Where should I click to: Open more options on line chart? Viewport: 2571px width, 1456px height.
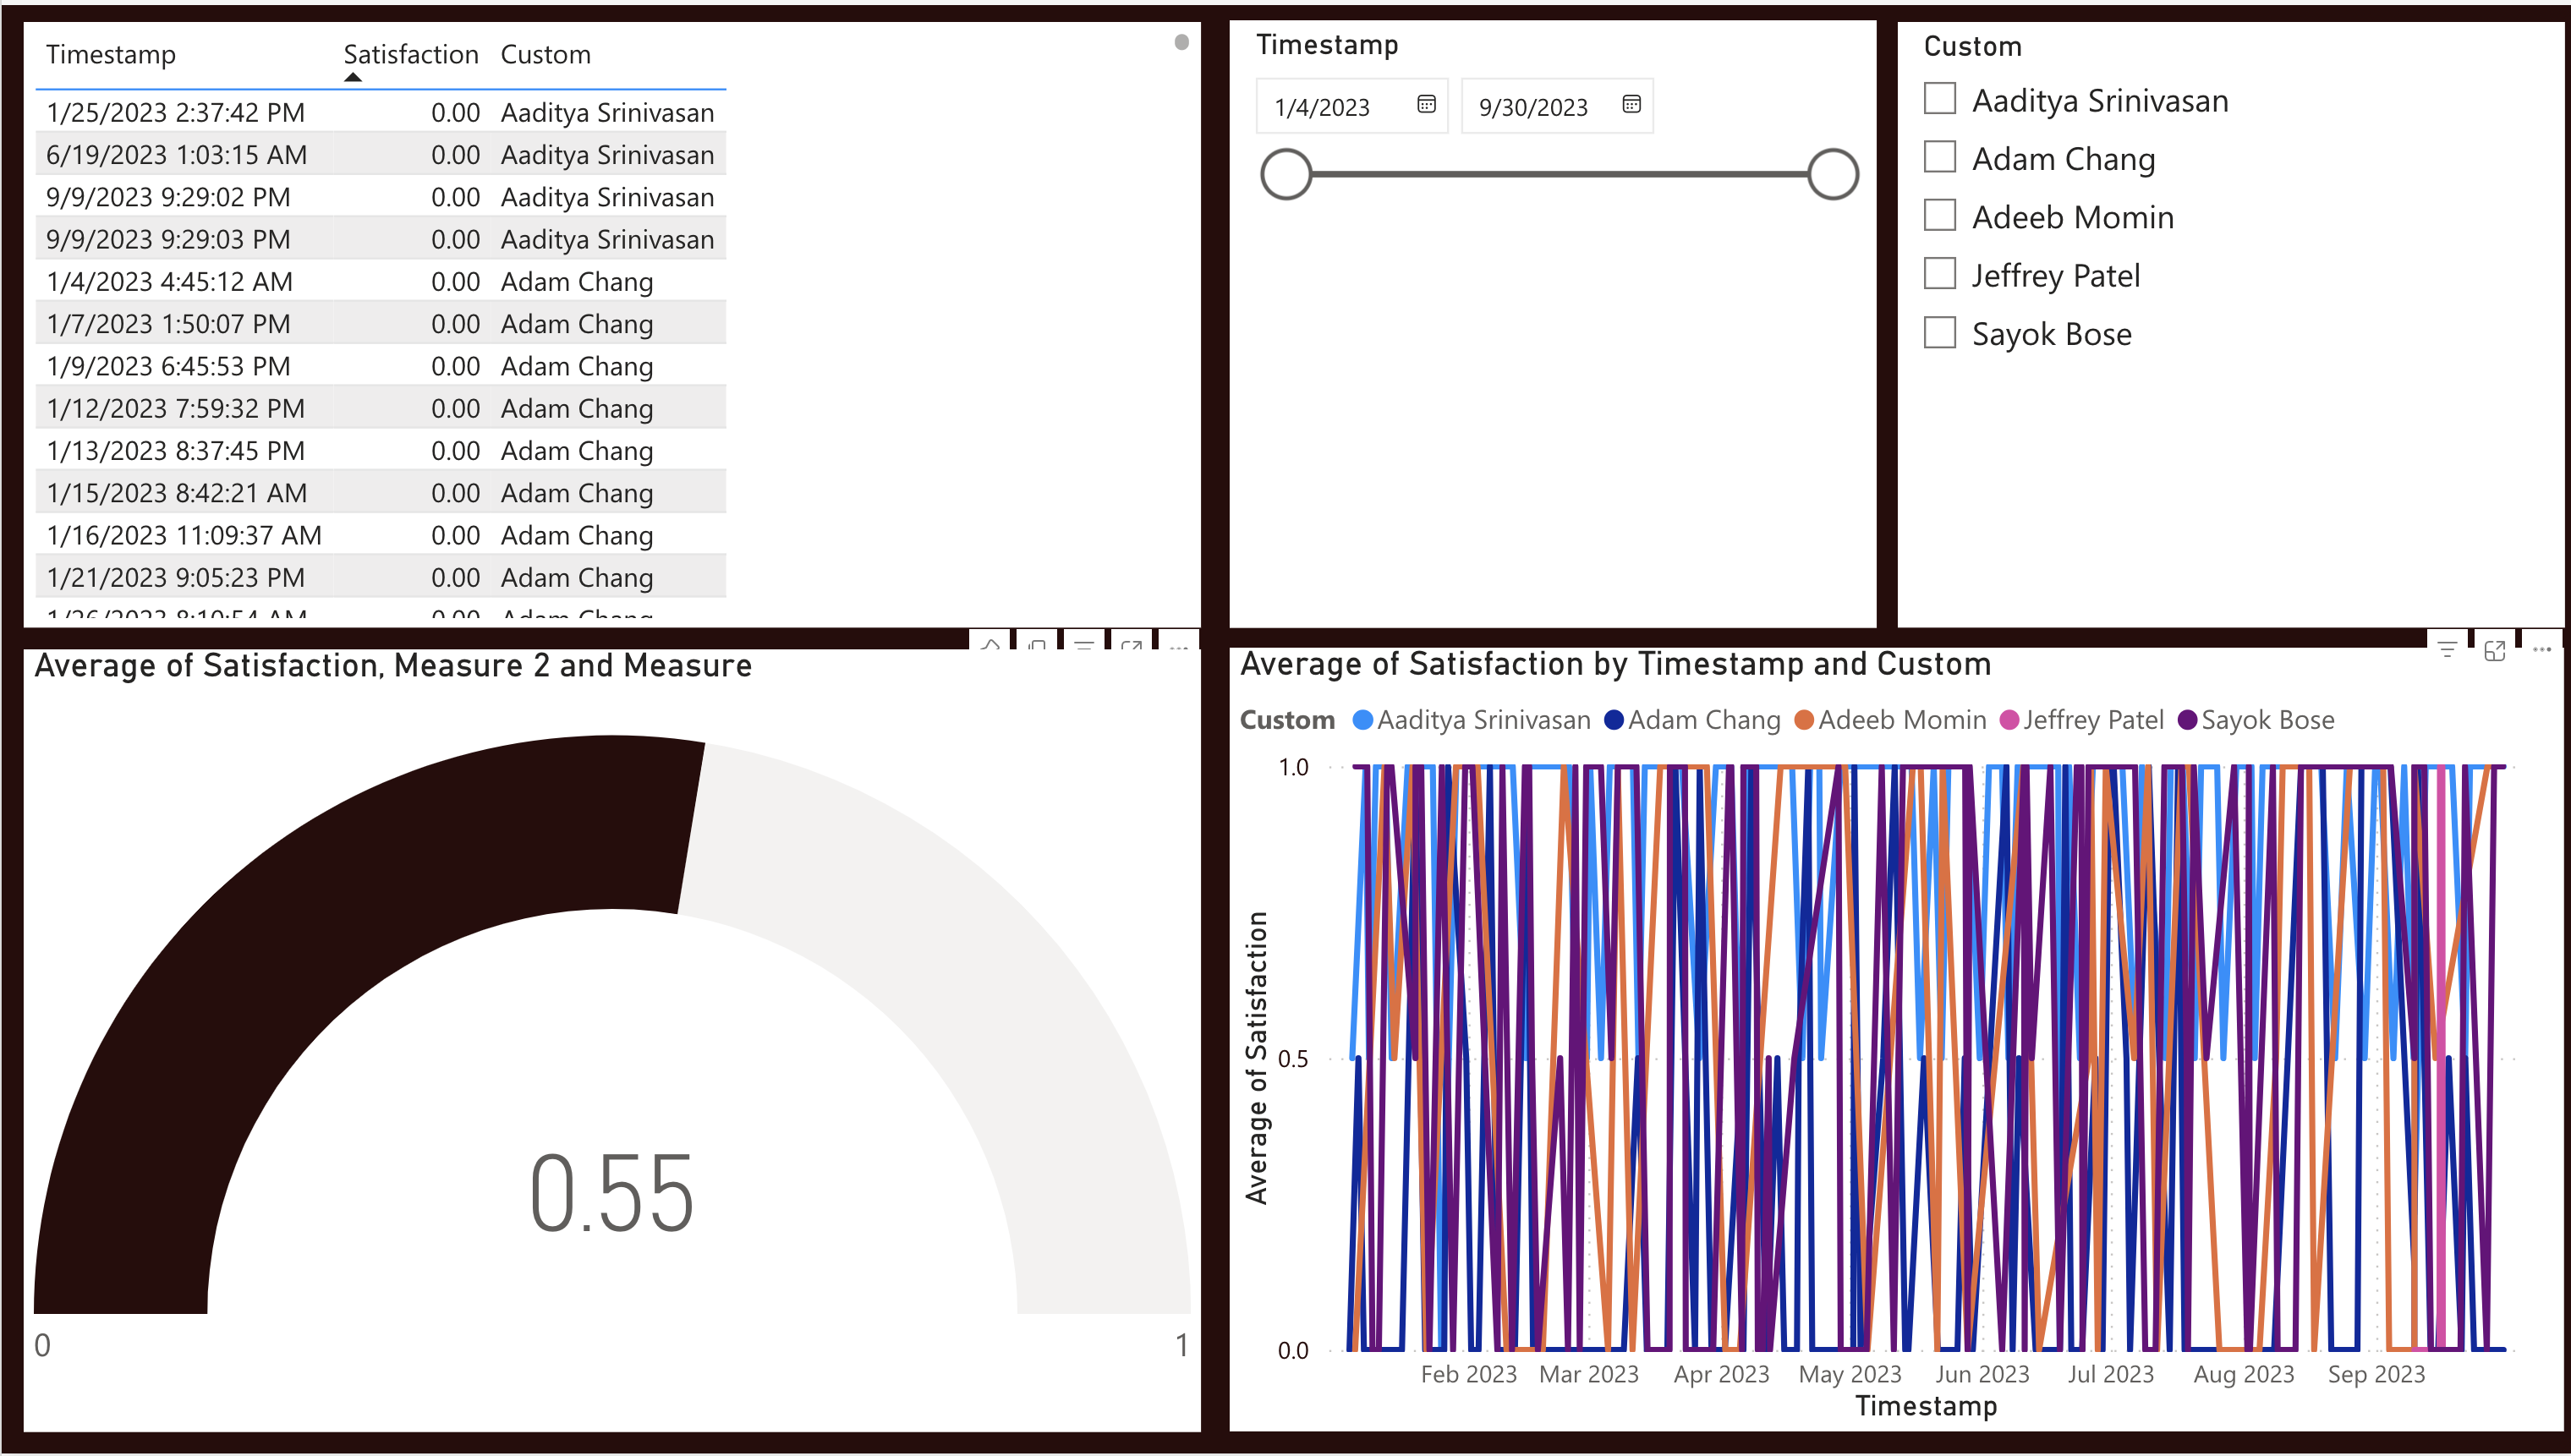tap(2542, 651)
